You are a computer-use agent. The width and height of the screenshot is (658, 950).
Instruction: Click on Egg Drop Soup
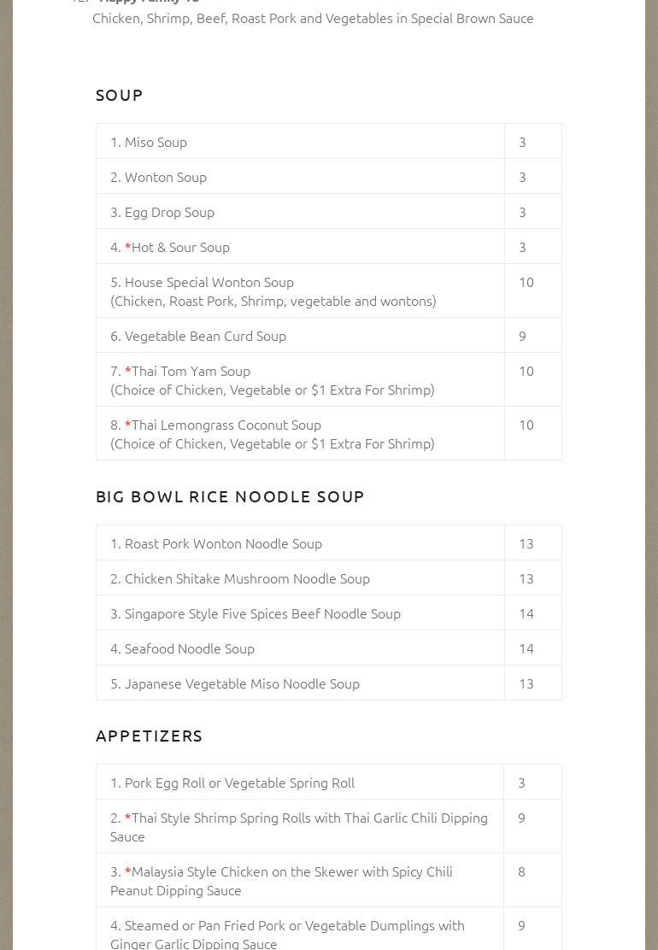click(x=169, y=212)
